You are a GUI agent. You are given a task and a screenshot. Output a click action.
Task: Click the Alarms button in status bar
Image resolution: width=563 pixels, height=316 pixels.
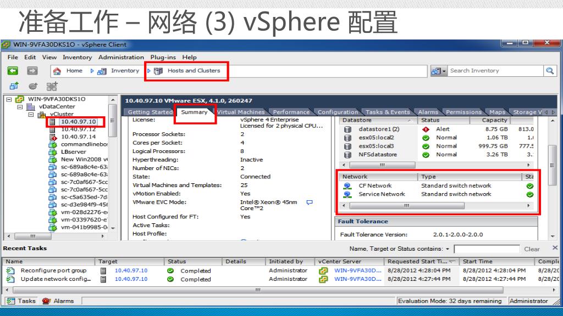(58, 301)
